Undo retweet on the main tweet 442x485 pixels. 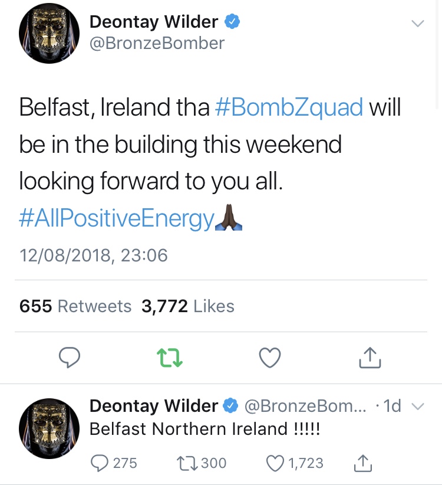tap(170, 358)
